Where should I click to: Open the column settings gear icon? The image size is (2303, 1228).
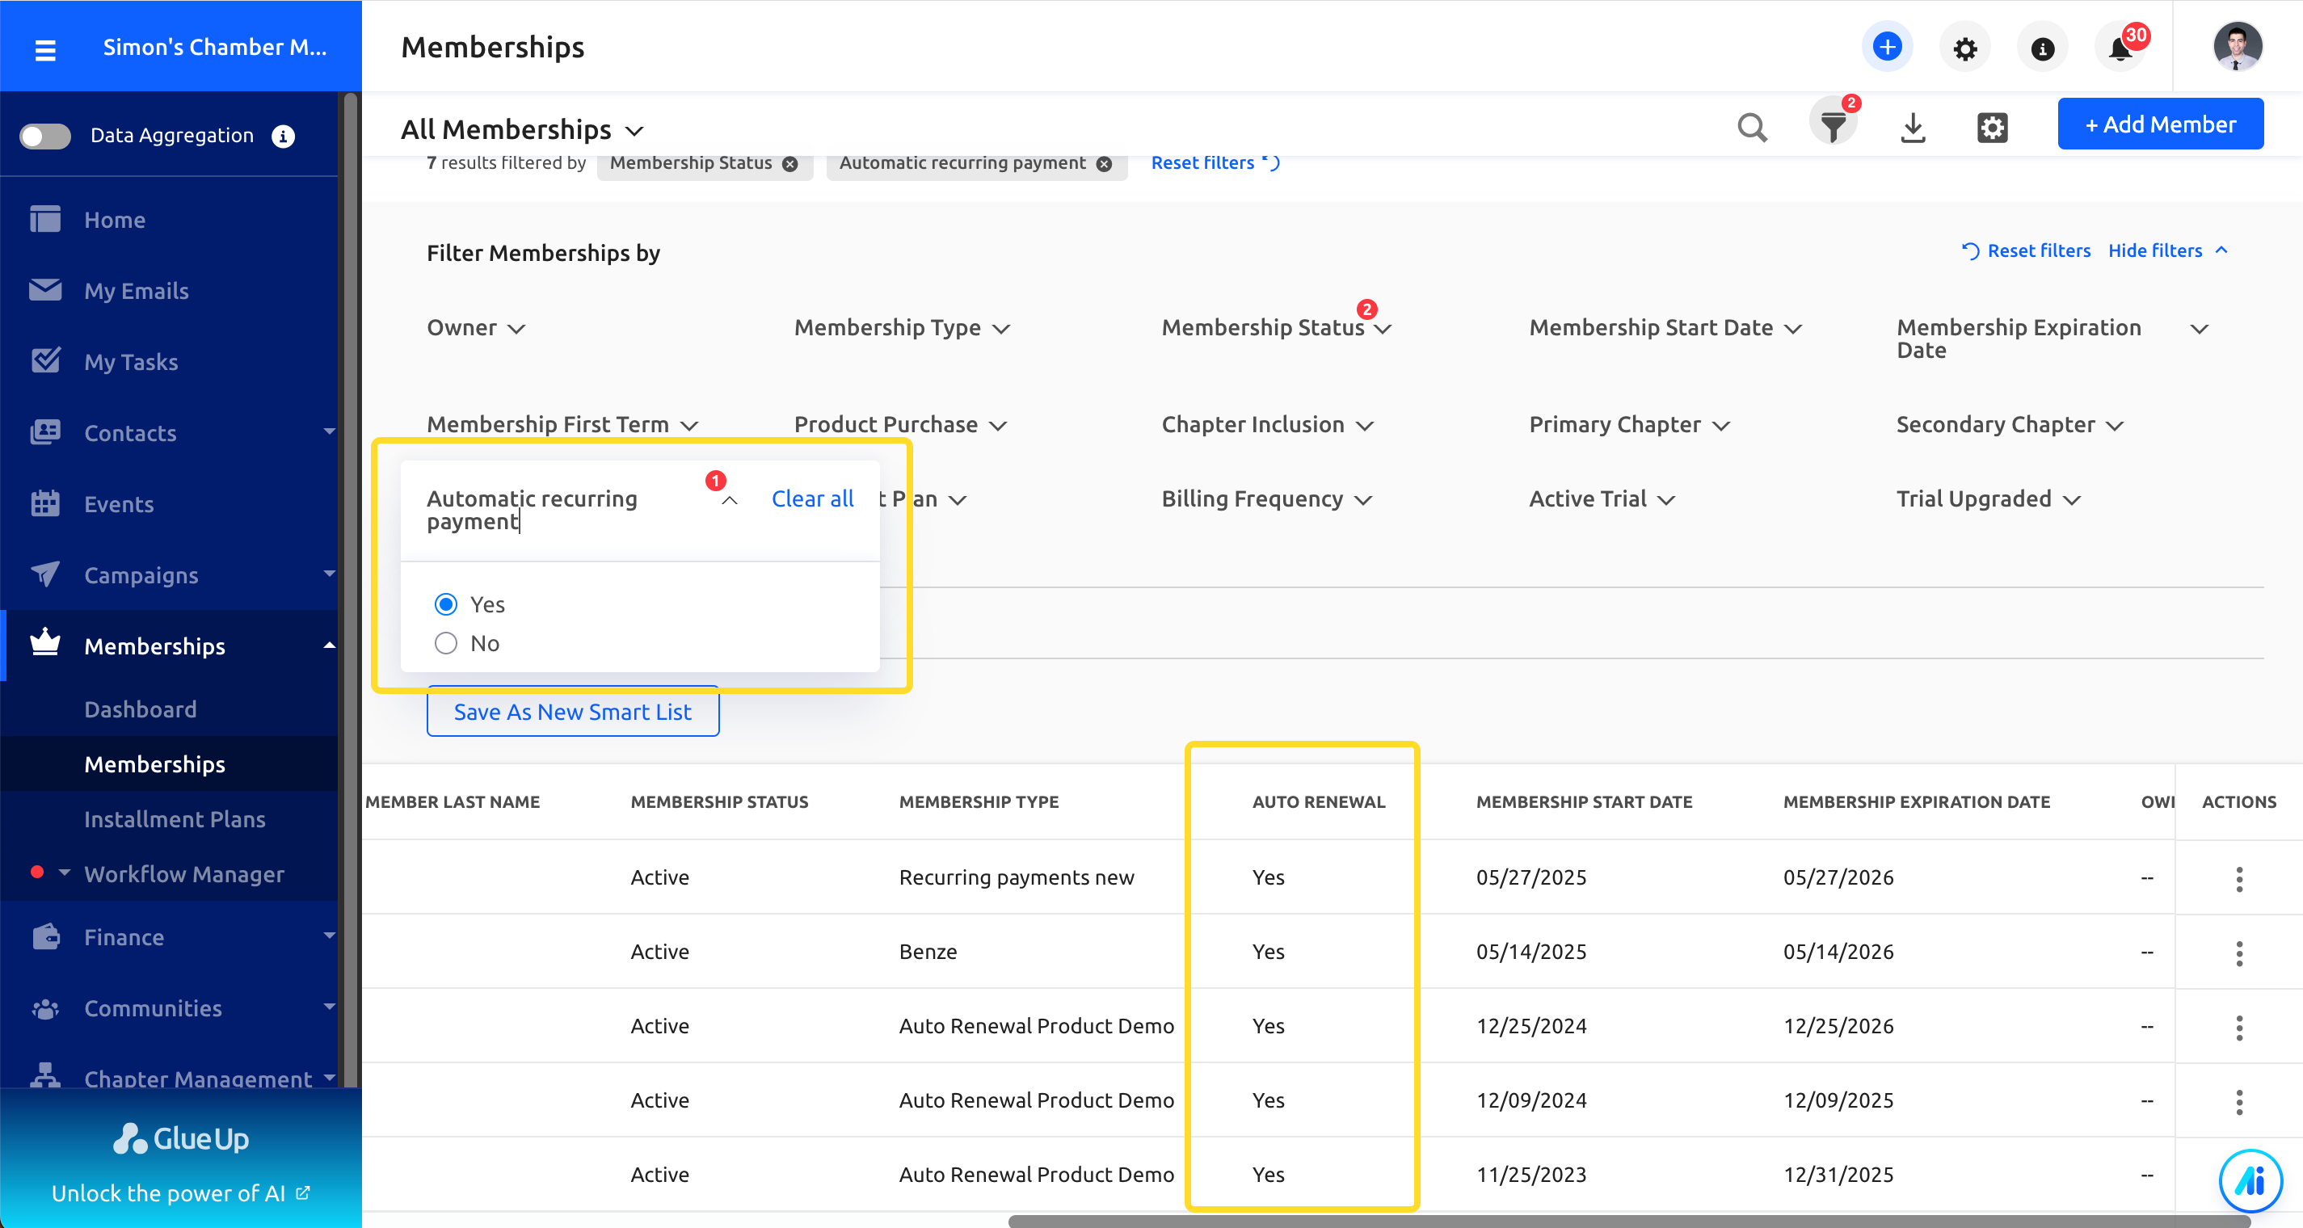point(1992,127)
